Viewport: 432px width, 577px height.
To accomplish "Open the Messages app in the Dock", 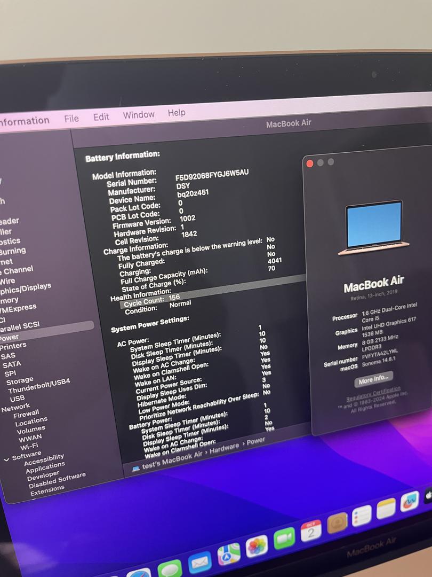I will tap(170, 569).
